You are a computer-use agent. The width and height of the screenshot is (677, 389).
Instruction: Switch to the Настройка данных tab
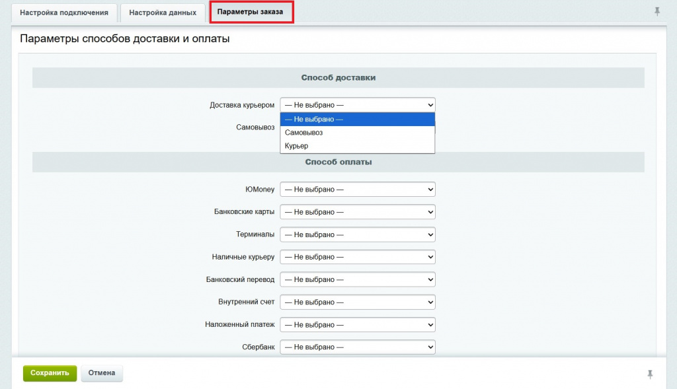tap(163, 13)
